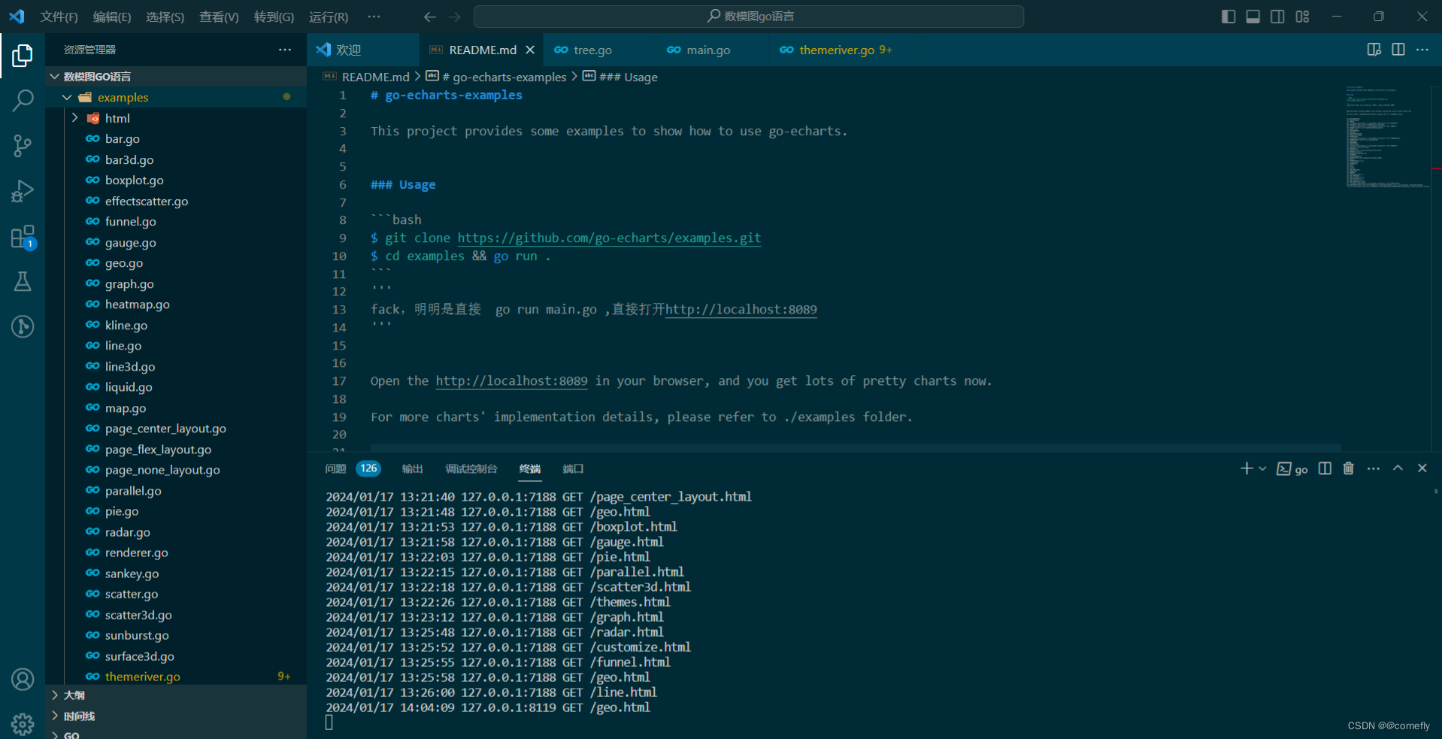Switch to the main.go editor tab
The height and width of the screenshot is (739, 1442).
click(x=712, y=50)
